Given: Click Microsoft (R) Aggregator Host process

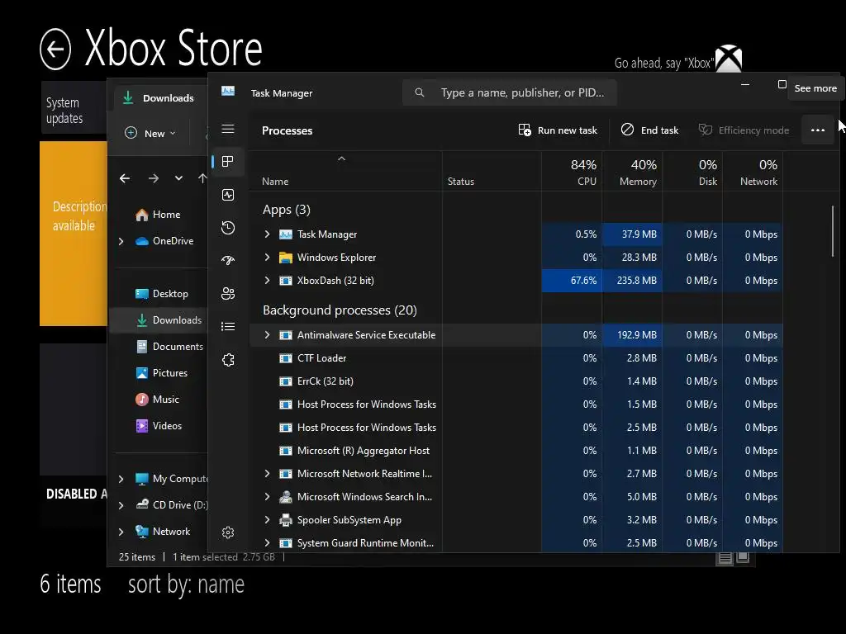Looking at the screenshot, I should (x=364, y=451).
